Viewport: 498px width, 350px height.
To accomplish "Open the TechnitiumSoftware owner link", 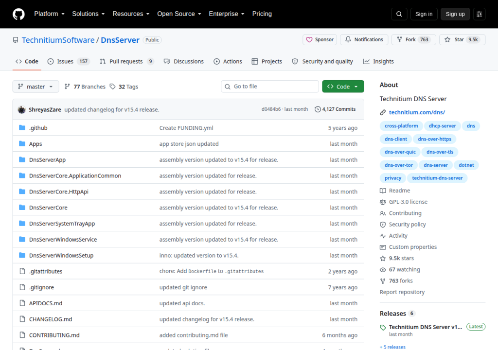I will (58, 40).
